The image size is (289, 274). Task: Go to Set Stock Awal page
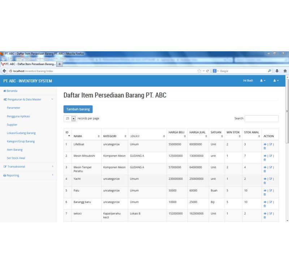click(16, 158)
